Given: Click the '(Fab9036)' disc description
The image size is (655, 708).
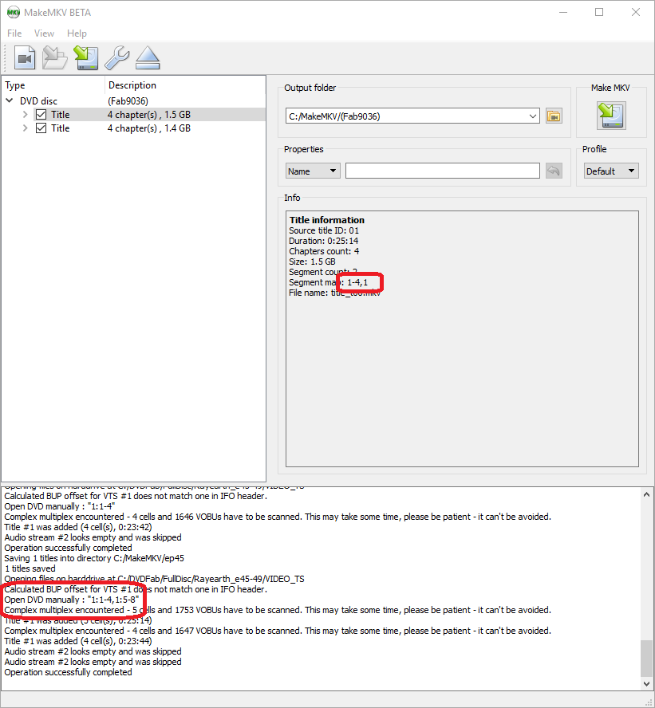Looking at the screenshot, I should click(x=128, y=101).
